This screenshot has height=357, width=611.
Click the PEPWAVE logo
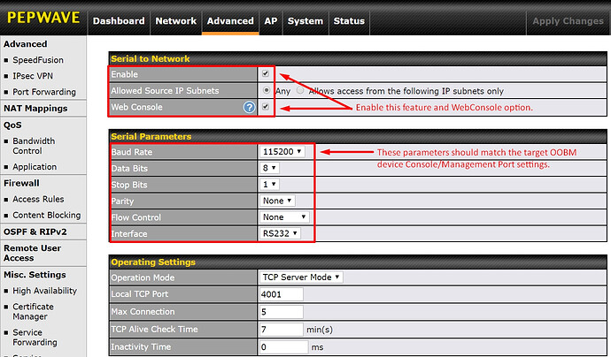point(43,17)
